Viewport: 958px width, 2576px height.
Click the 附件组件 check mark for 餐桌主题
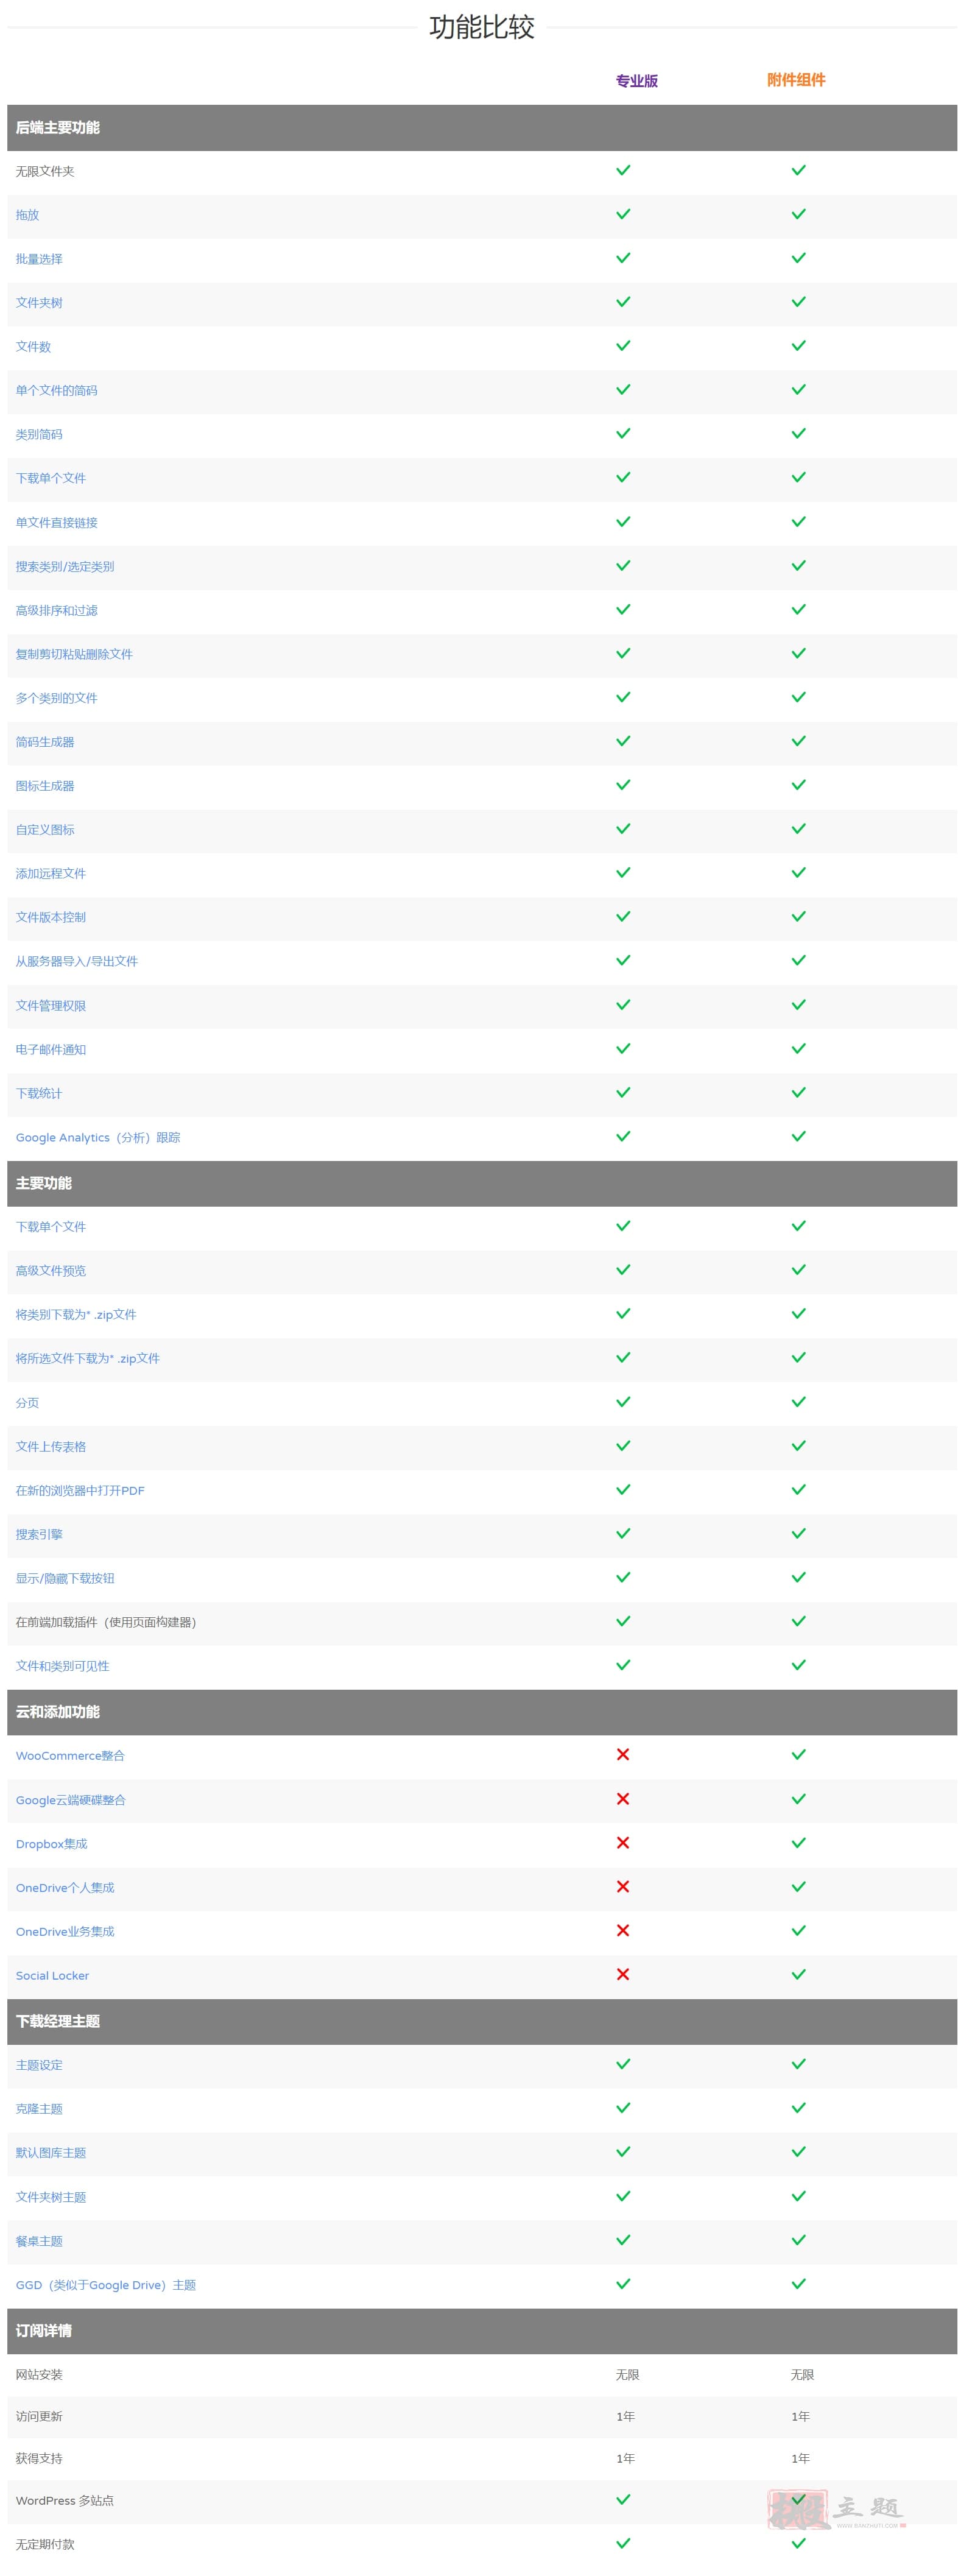[798, 2239]
